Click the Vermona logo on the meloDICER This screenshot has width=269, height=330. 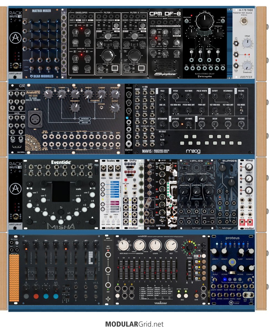pos(161,303)
